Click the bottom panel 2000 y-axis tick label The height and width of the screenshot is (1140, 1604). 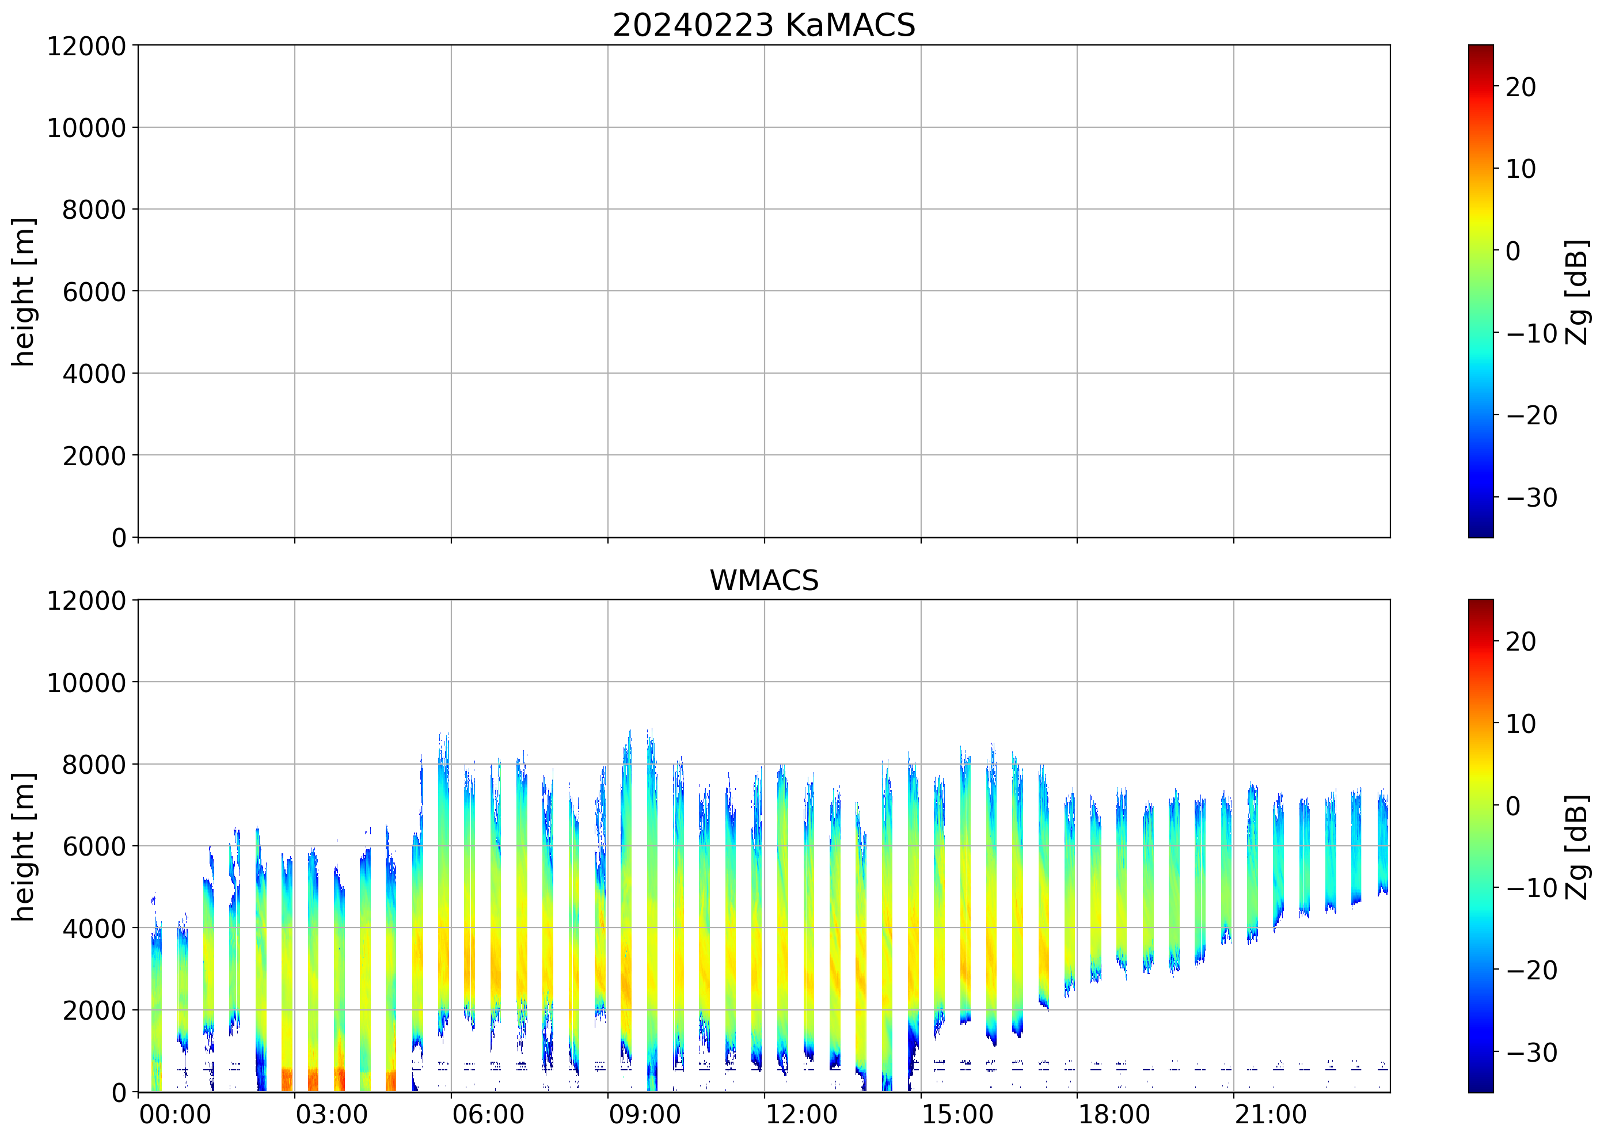click(x=93, y=1011)
